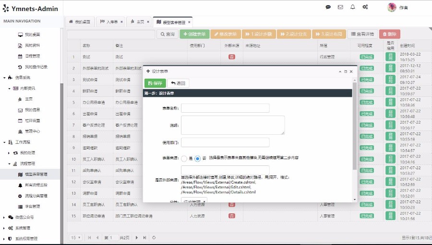
Task: Select the 是 radio for 表单来源
Action: [184, 159]
